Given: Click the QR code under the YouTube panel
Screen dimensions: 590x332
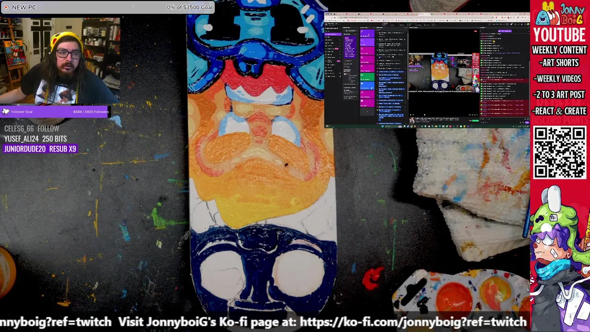Looking at the screenshot, I should click(x=560, y=153).
